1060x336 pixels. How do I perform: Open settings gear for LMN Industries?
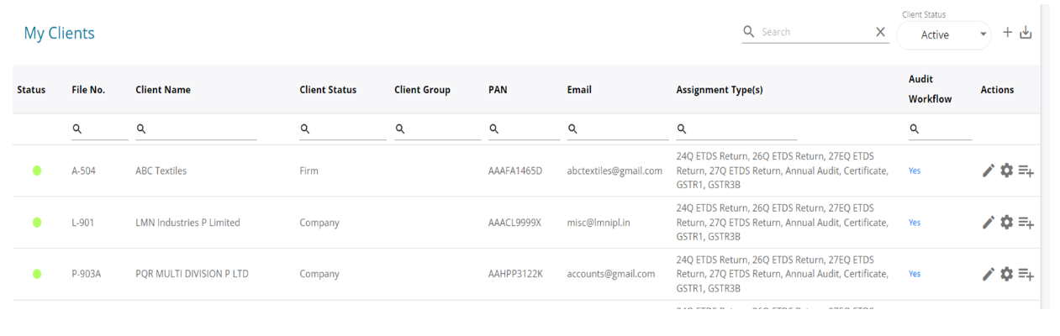coord(1006,223)
